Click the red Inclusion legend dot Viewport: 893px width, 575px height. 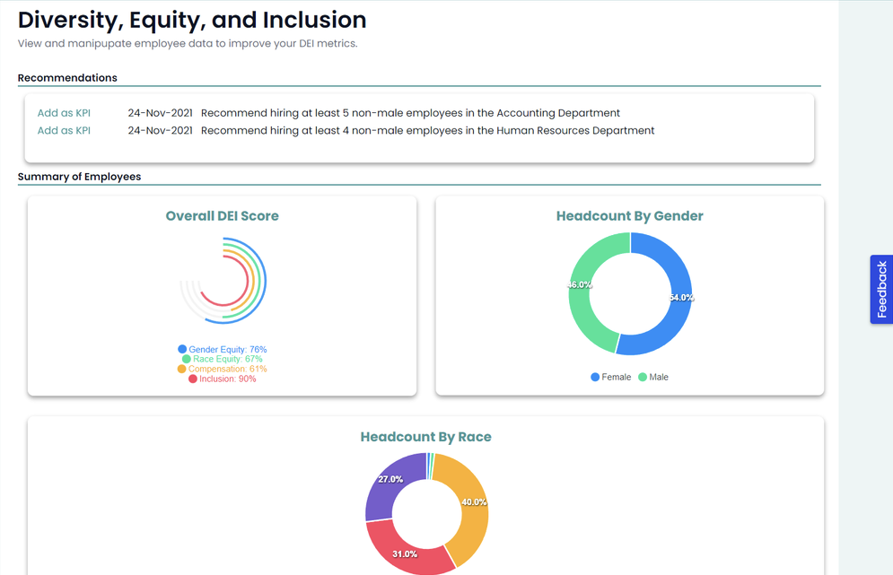click(193, 379)
